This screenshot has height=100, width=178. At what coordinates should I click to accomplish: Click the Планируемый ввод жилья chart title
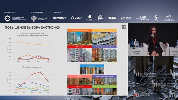[x=32, y=67]
